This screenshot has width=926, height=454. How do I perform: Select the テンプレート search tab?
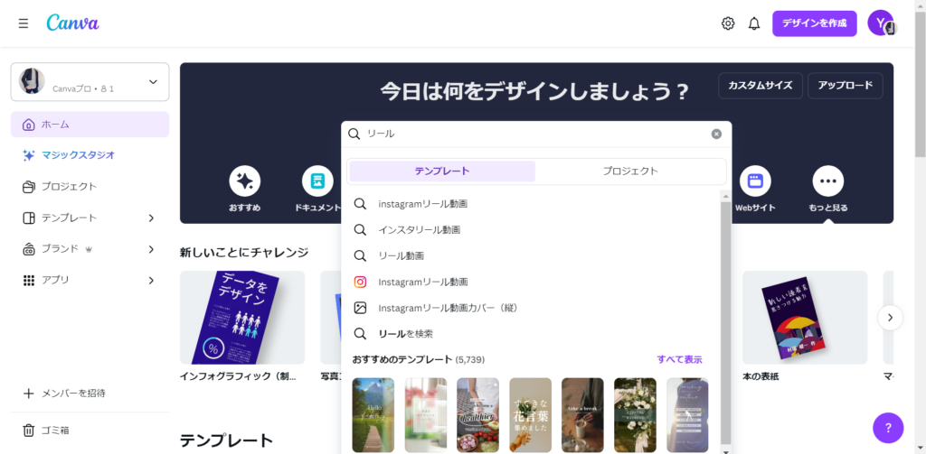click(x=442, y=171)
